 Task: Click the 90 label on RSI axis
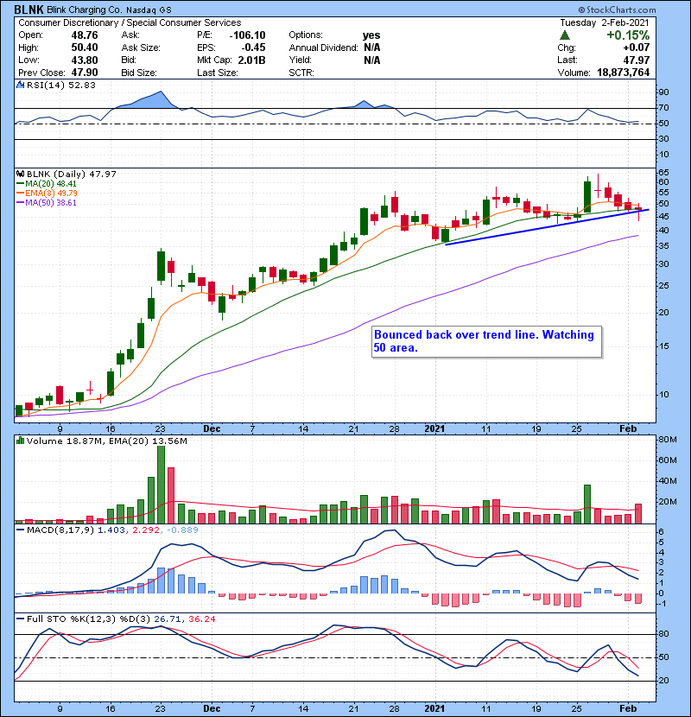663,92
